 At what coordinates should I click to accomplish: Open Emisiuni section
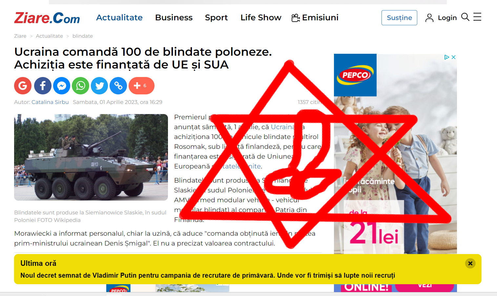315,17
